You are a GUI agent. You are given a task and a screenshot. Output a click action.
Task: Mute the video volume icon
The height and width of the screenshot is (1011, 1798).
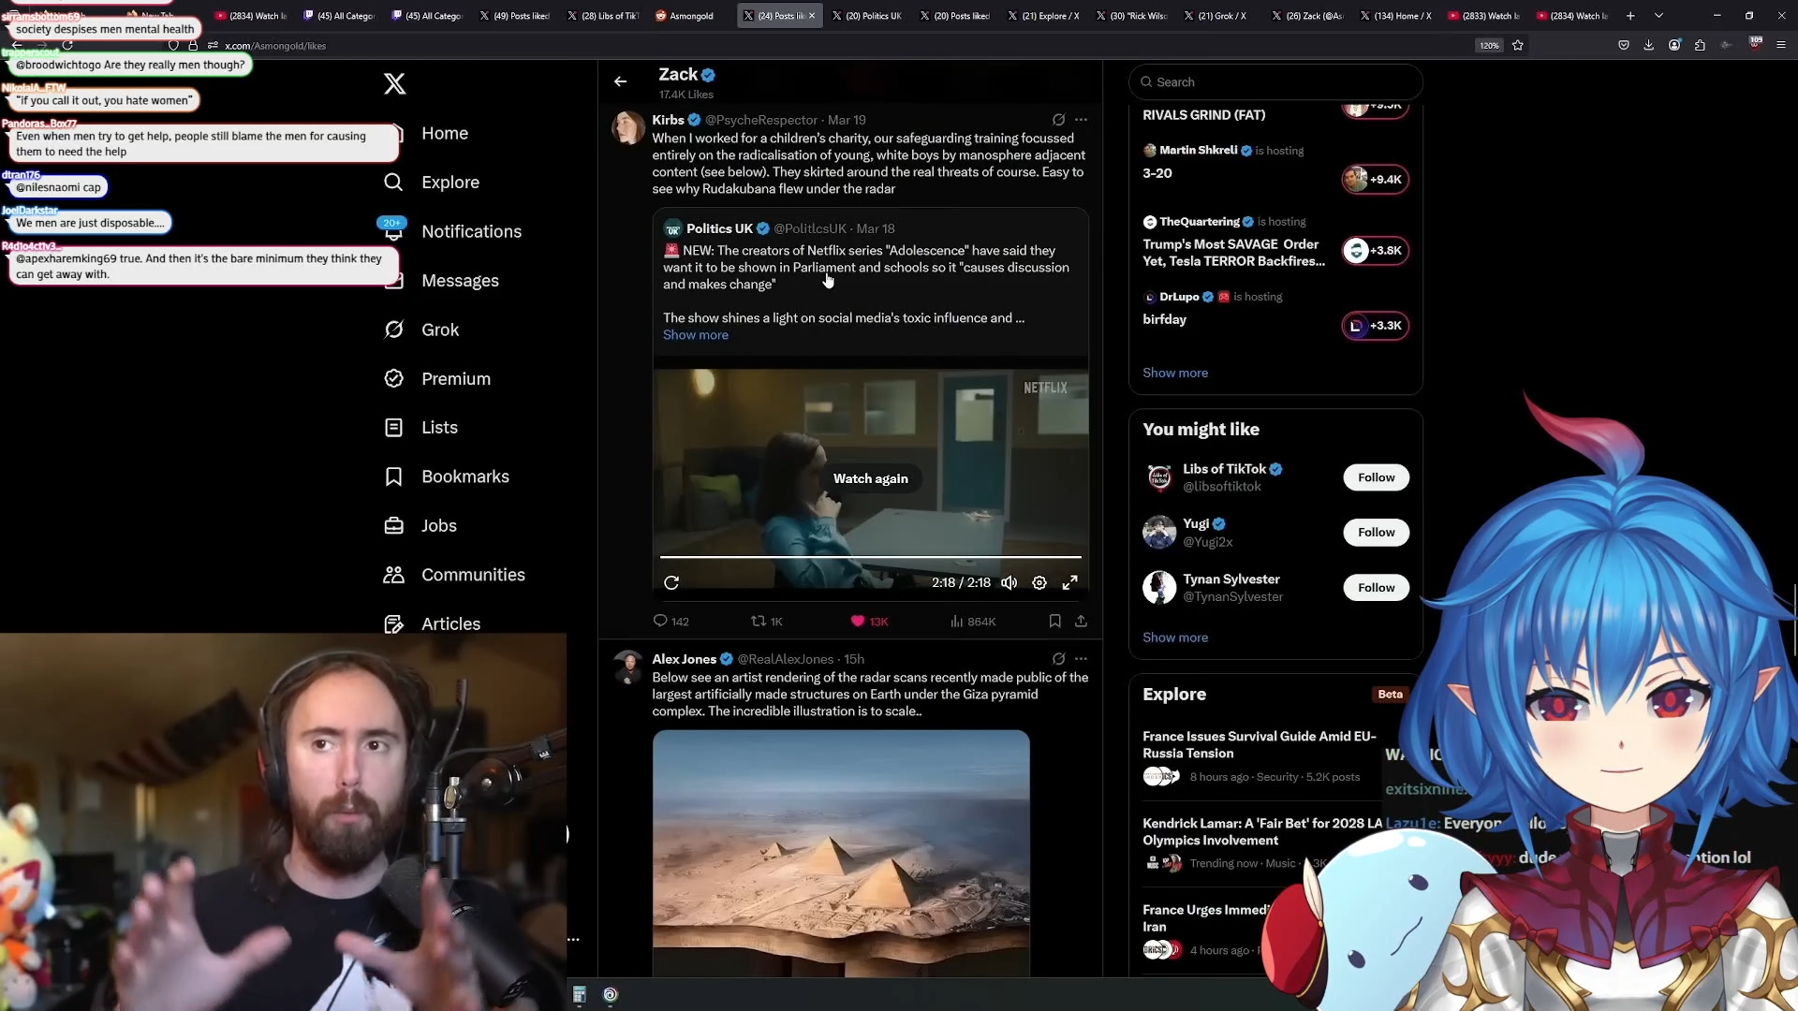pyautogui.click(x=1009, y=582)
